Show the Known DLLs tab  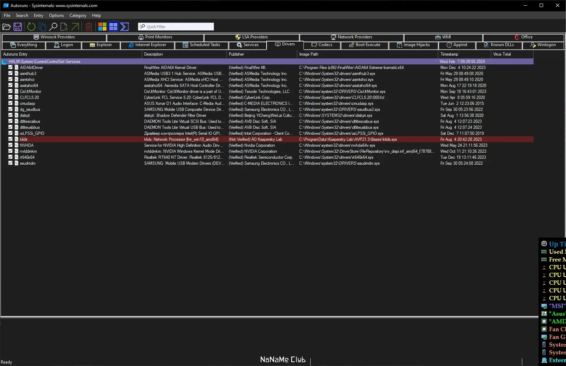click(499, 45)
